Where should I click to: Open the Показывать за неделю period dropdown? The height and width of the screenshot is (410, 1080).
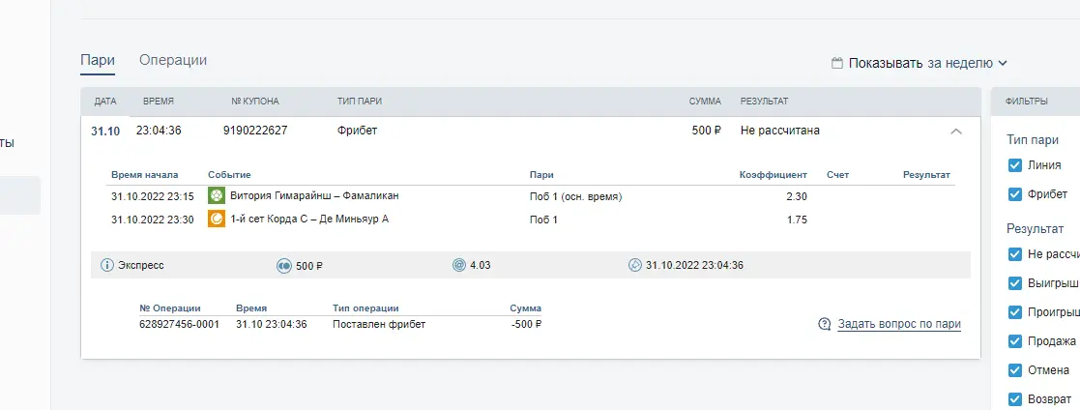(x=927, y=64)
